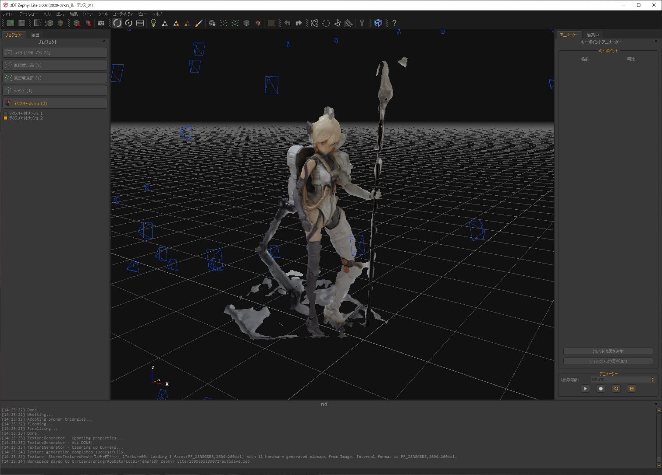
Task: Open options with the wrench icon
Action: [362, 23]
